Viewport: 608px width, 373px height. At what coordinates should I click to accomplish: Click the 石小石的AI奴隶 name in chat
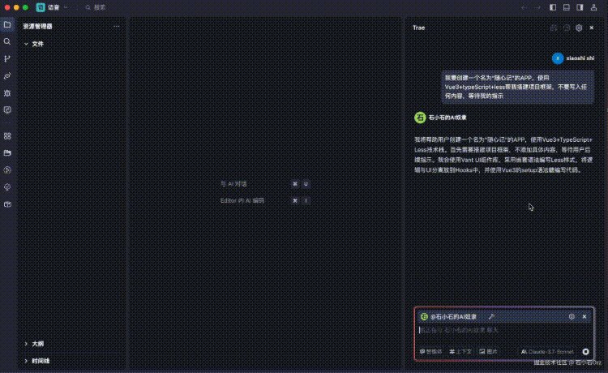click(447, 118)
